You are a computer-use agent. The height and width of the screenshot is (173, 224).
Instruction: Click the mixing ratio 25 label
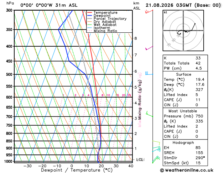[129, 95]
